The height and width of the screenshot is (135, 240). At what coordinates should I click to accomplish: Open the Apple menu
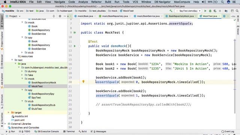5,2
